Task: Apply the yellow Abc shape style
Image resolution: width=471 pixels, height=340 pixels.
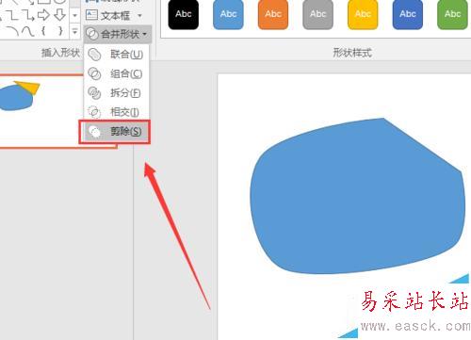Action: (x=363, y=14)
